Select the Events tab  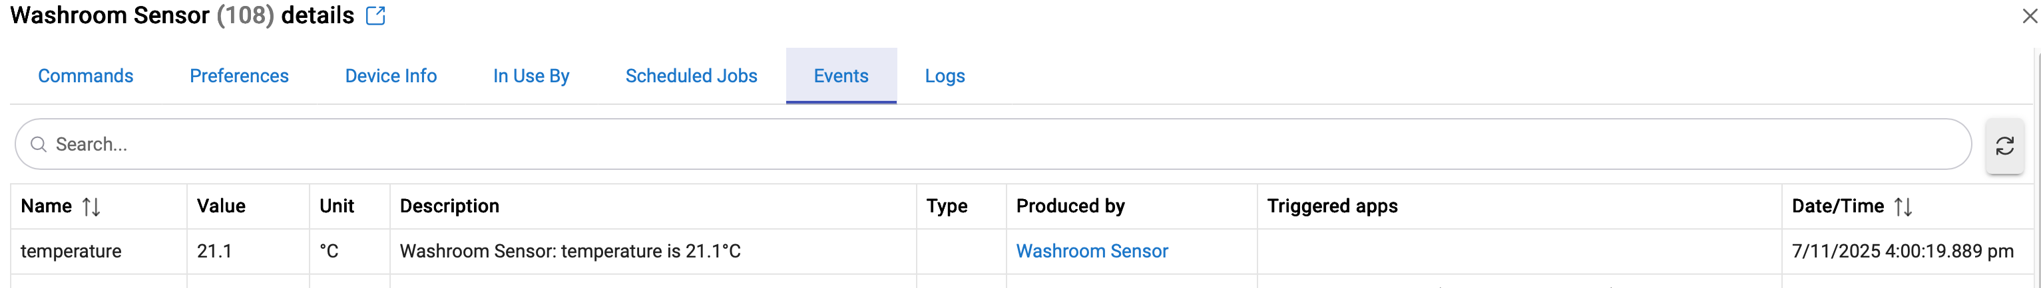(x=841, y=76)
